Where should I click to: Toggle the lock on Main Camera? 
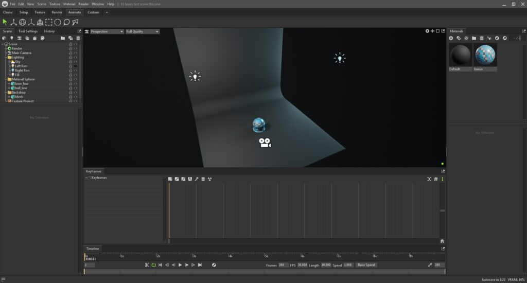70,53
